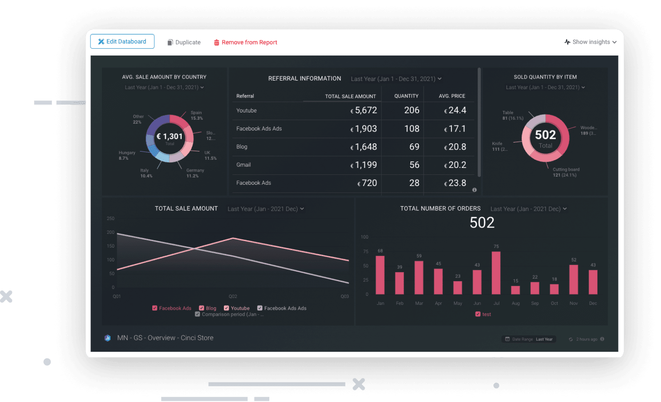Viewport: 661px width, 402px height.
Task: Toggle the Youtube series checkbox
Action: pyautogui.click(x=226, y=308)
